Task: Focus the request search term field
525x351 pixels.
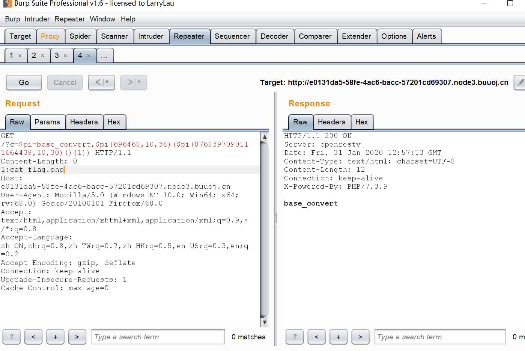Action: tap(158, 337)
